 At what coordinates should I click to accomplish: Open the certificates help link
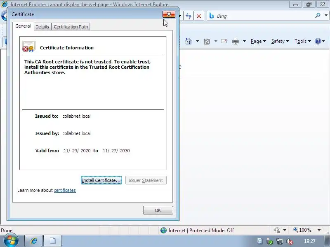tap(65, 190)
